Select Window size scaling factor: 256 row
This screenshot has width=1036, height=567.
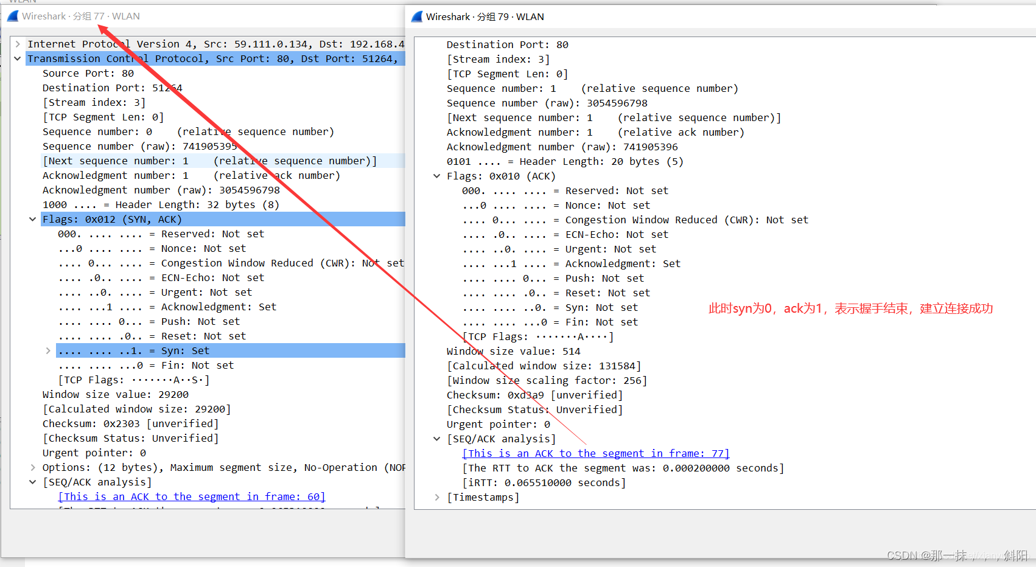pos(547,380)
